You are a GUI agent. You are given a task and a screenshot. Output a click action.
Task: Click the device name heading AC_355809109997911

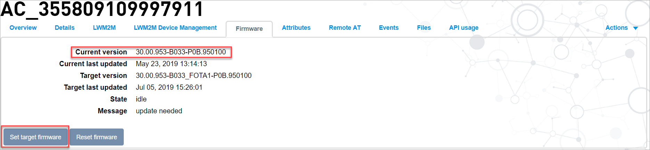pyautogui.click(x=102, y=9)
